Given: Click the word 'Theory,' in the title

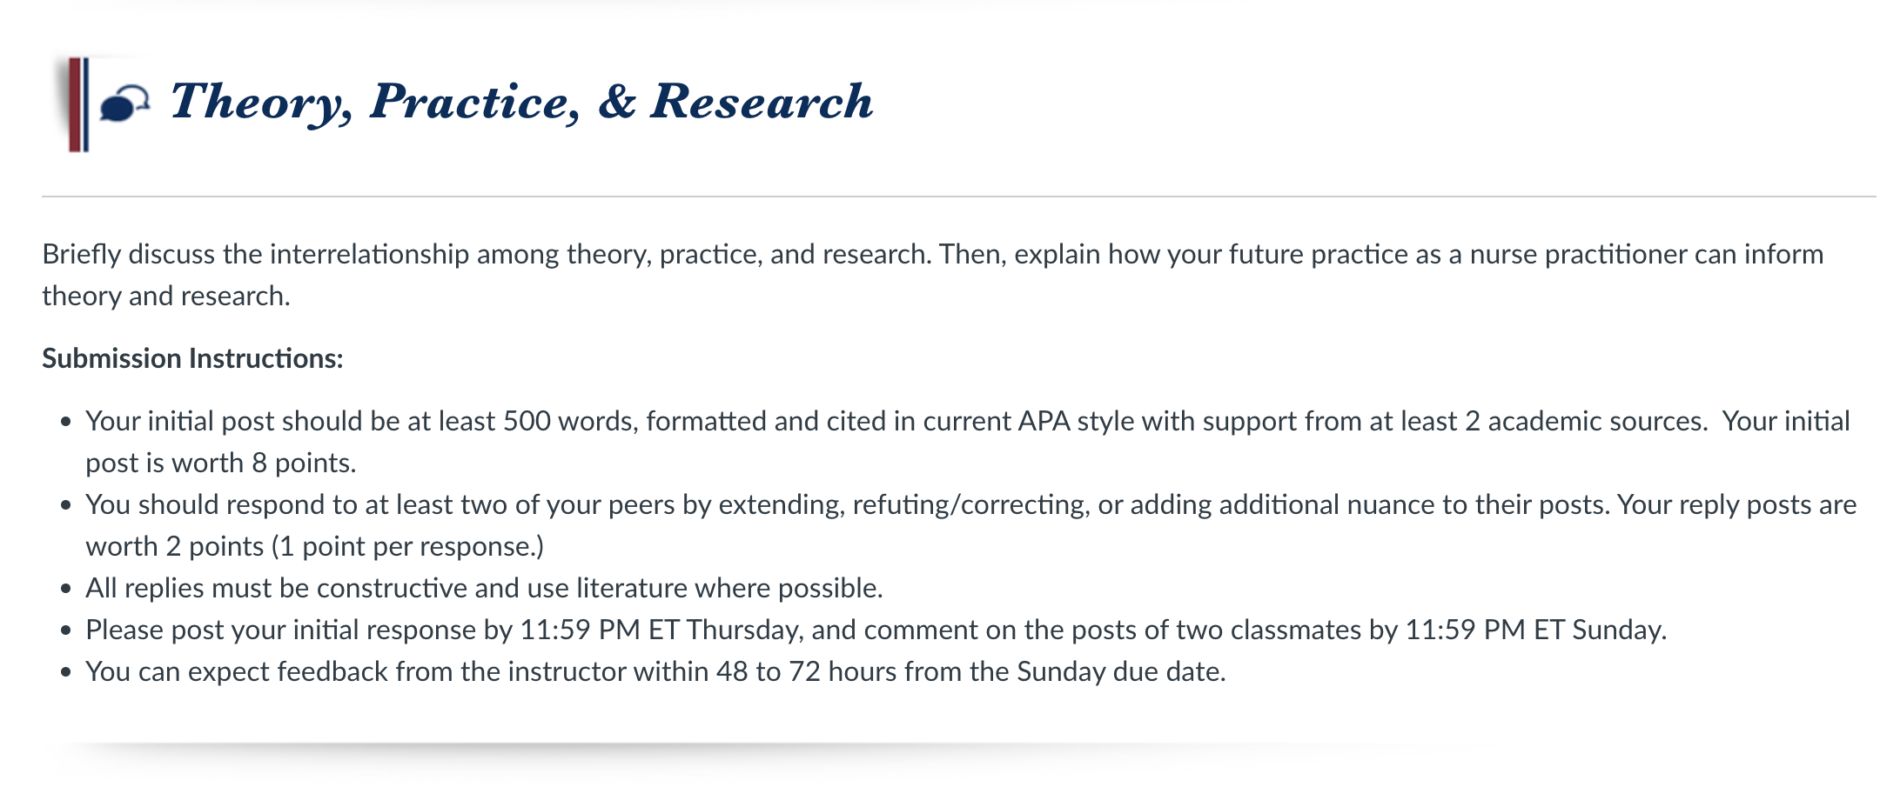Looking at the screenshot, I should click(x=261, y=103).
